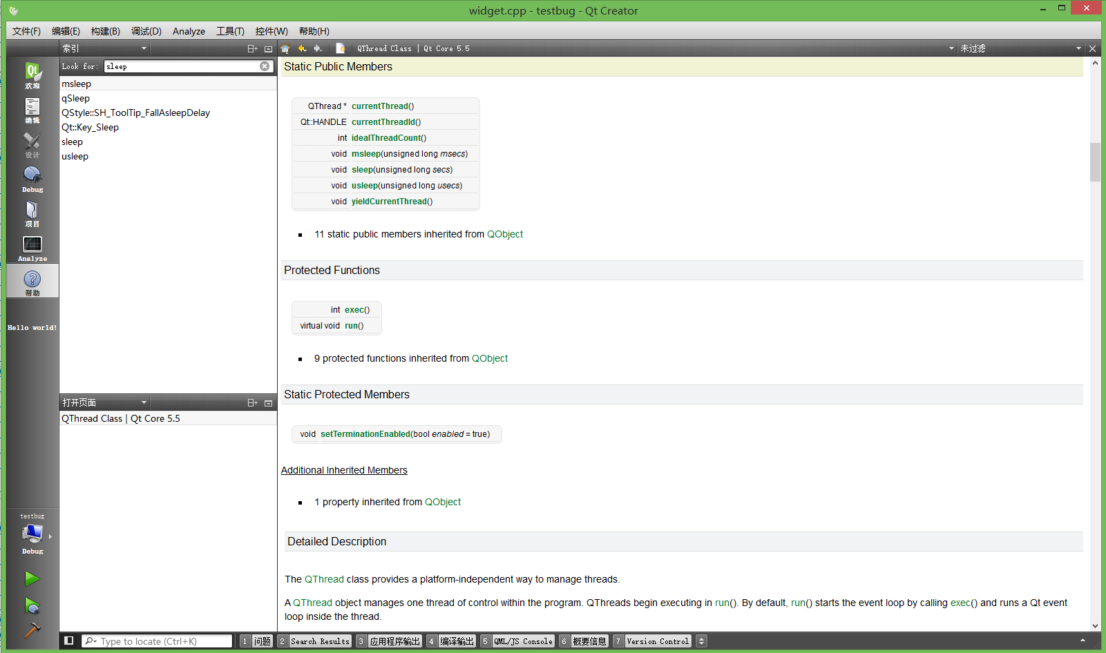Add a bookmark for this help page

coord(340,48)
